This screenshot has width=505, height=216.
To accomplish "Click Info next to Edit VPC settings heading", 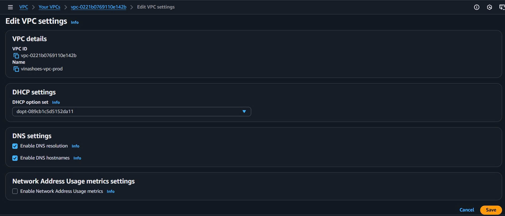I will 74,22.
